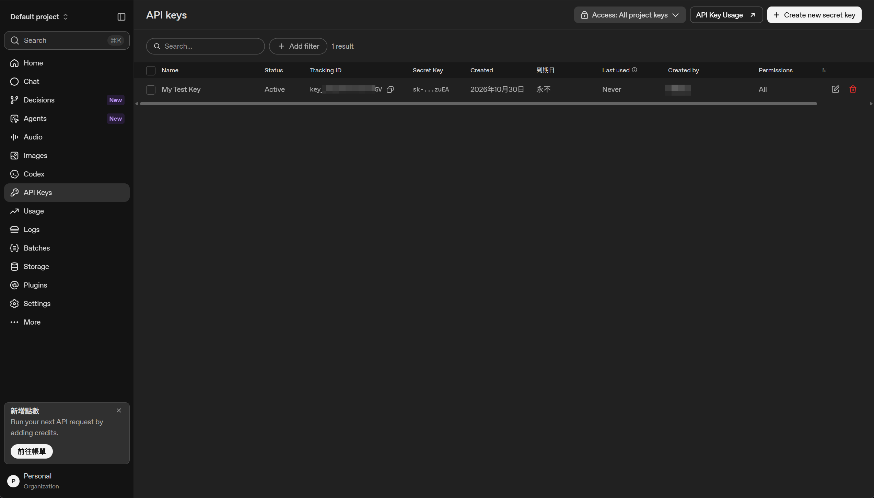Screen dimensions: 874x498
Task: Click the Personal organization avatar
Action: click(x=13, y=481)
